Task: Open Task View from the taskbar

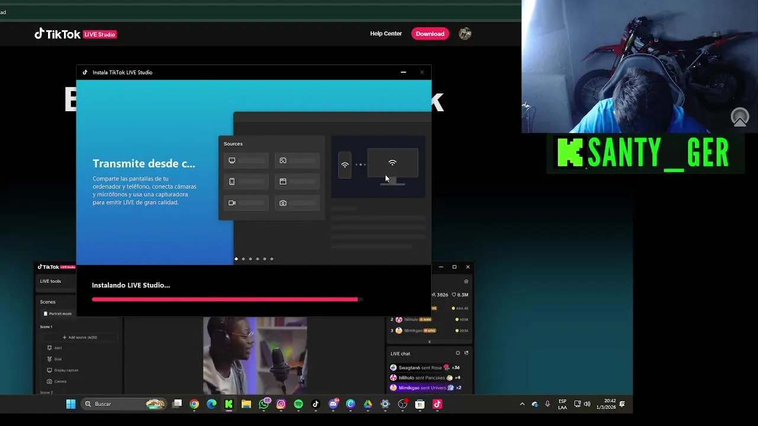Action: [x=177, y=404]
